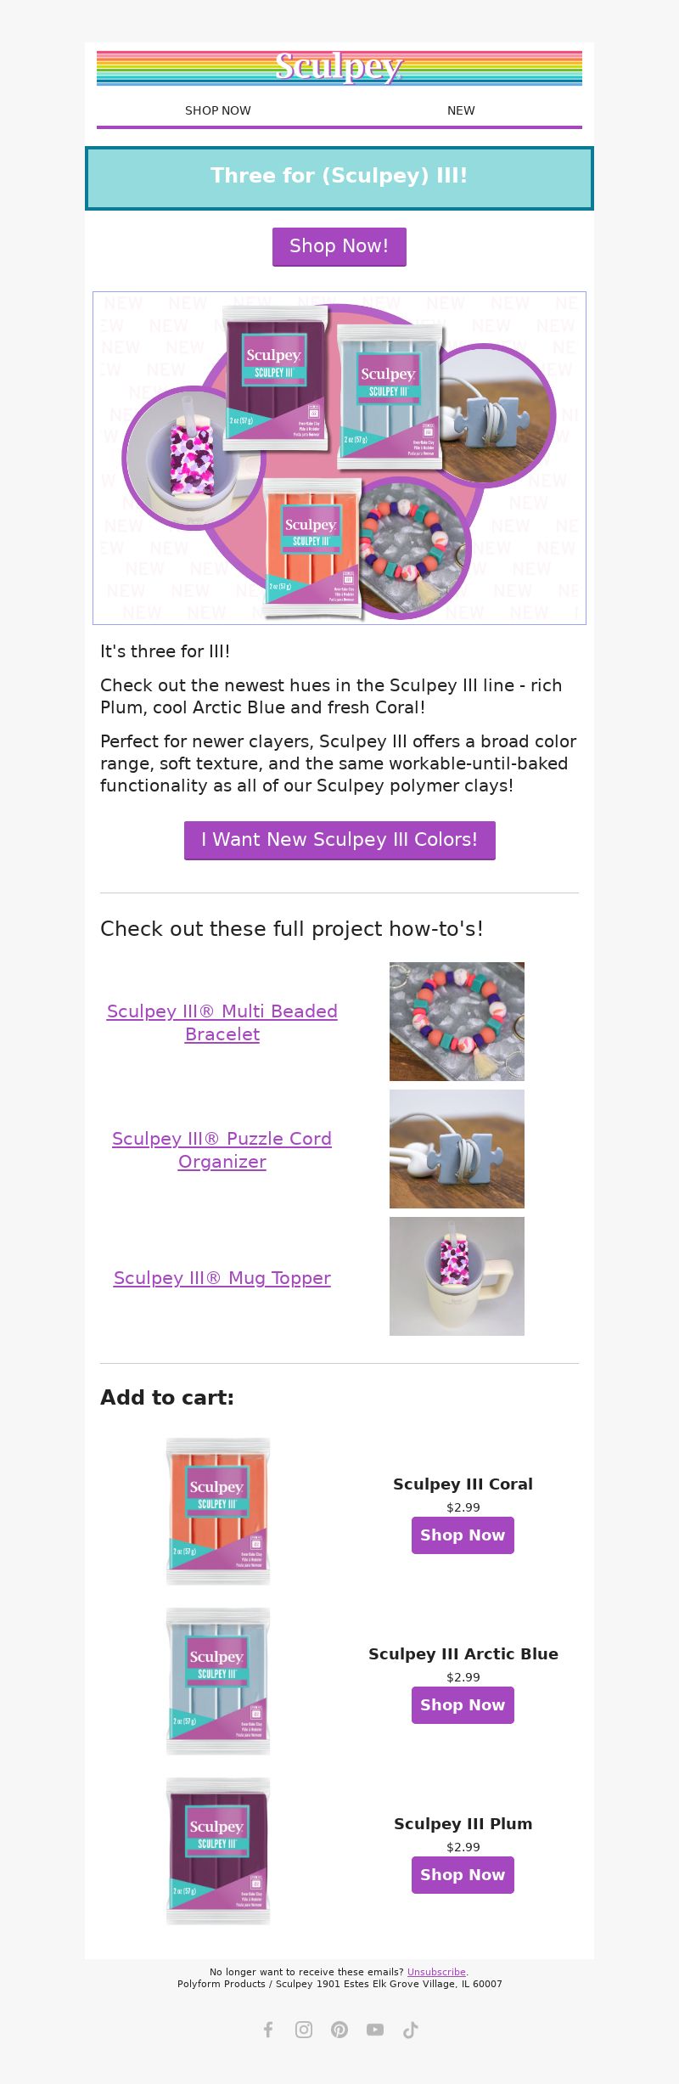Open the Pinterest icon in footer
This screenshot has height=2084, width=679.
(x=339, y=2030)
